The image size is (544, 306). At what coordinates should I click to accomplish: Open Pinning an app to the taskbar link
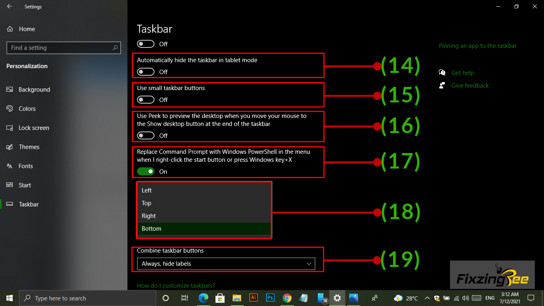click(x=477, y=46)
